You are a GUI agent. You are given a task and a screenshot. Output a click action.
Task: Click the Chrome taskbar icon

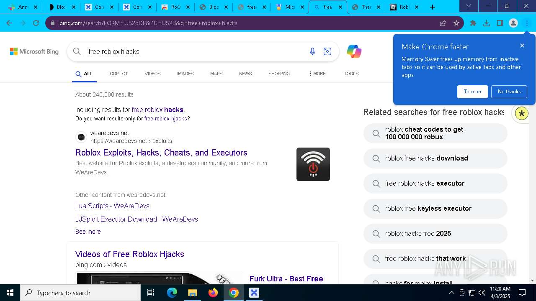234,293
